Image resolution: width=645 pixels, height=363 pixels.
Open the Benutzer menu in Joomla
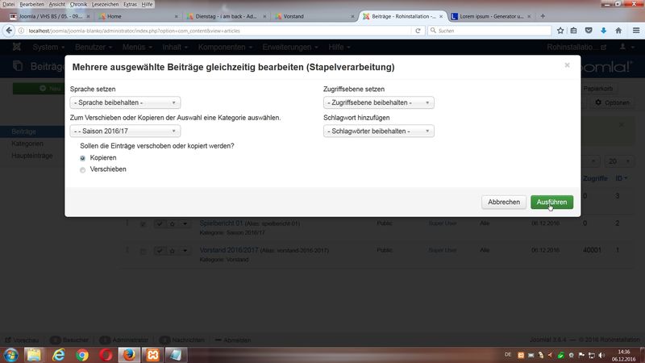94,48
